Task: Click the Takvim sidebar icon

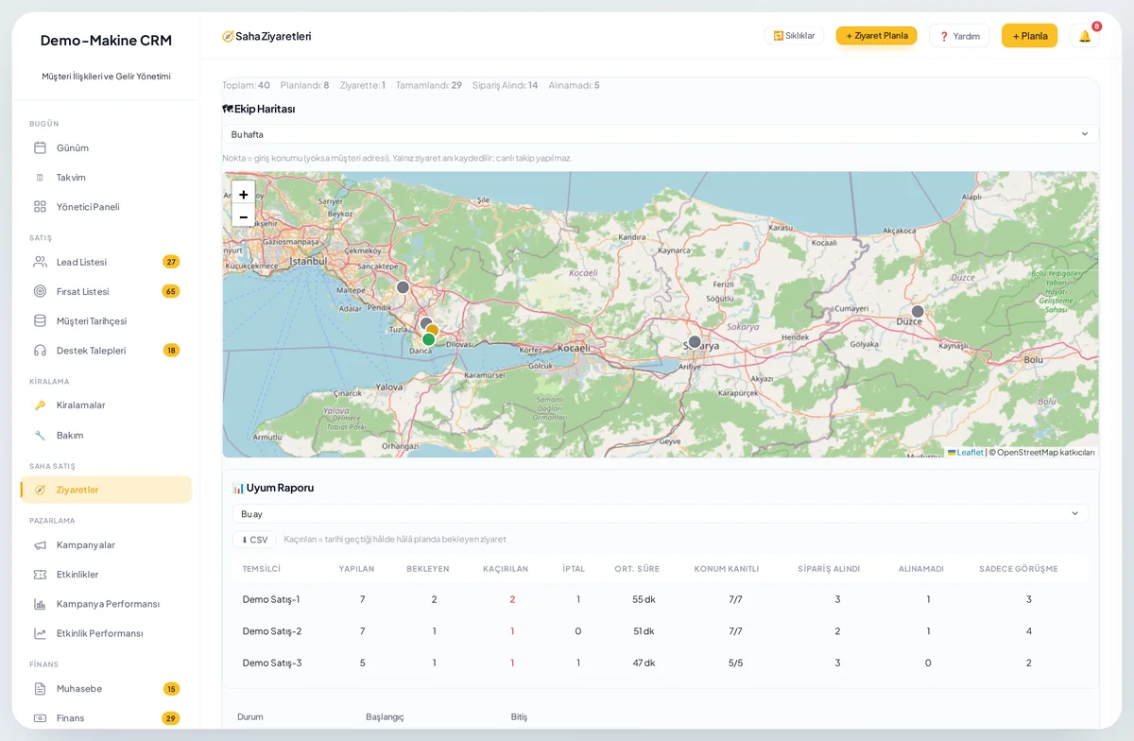Action: click(40, 177)
